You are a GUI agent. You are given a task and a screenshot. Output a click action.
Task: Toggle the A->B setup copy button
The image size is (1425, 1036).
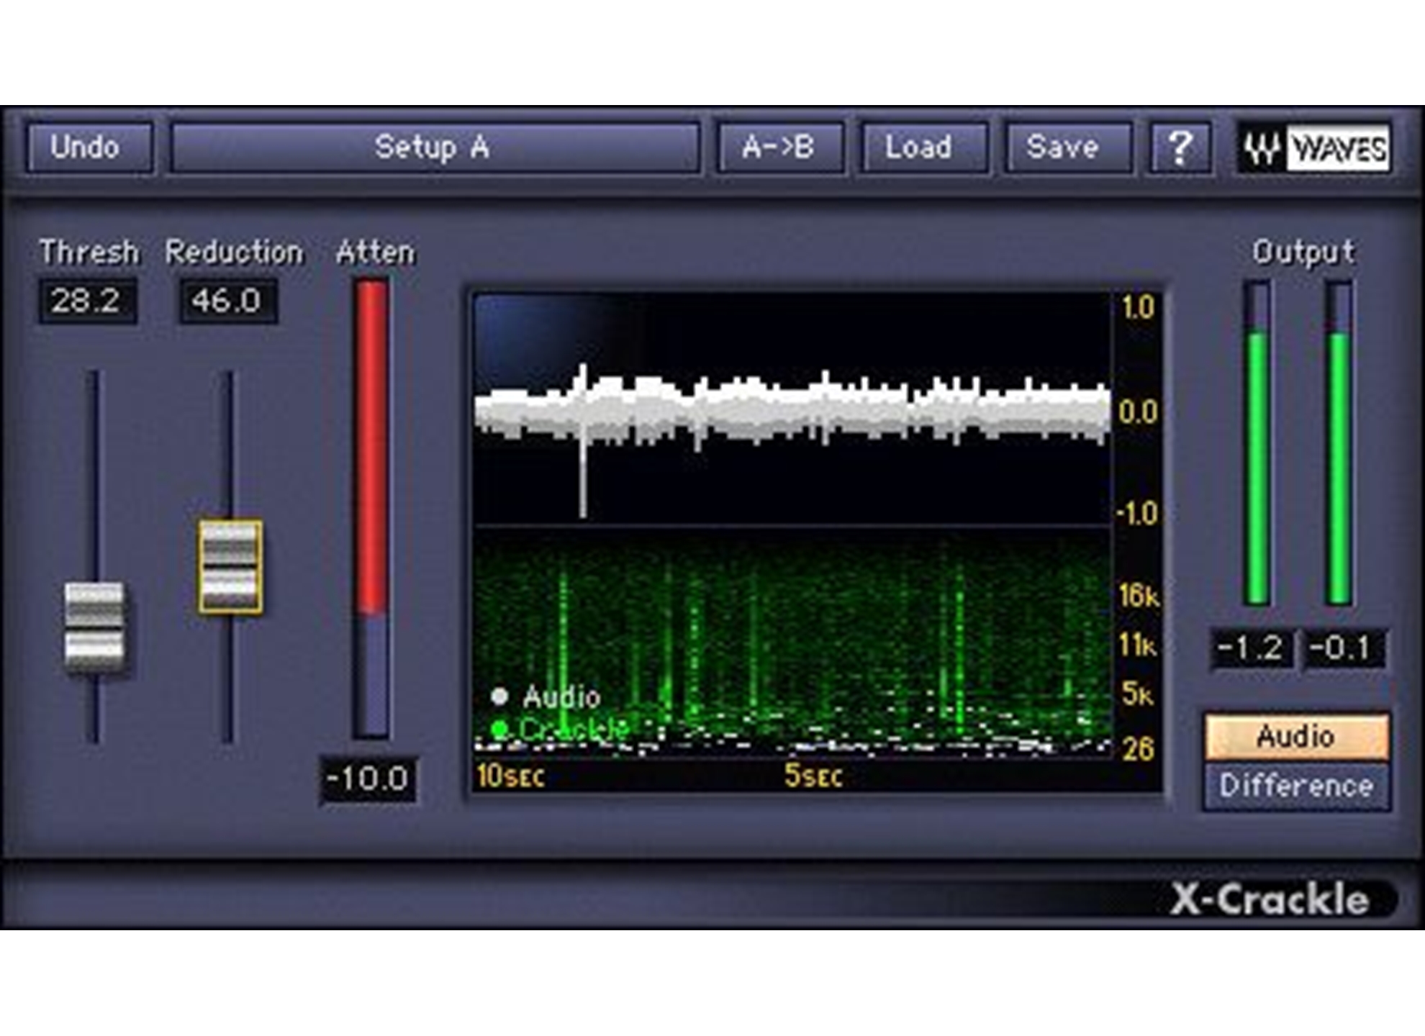pyautogui.click(x=779, y=147)
